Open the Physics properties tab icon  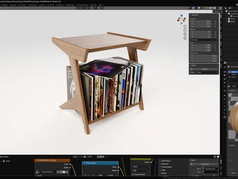coord(225,106)
